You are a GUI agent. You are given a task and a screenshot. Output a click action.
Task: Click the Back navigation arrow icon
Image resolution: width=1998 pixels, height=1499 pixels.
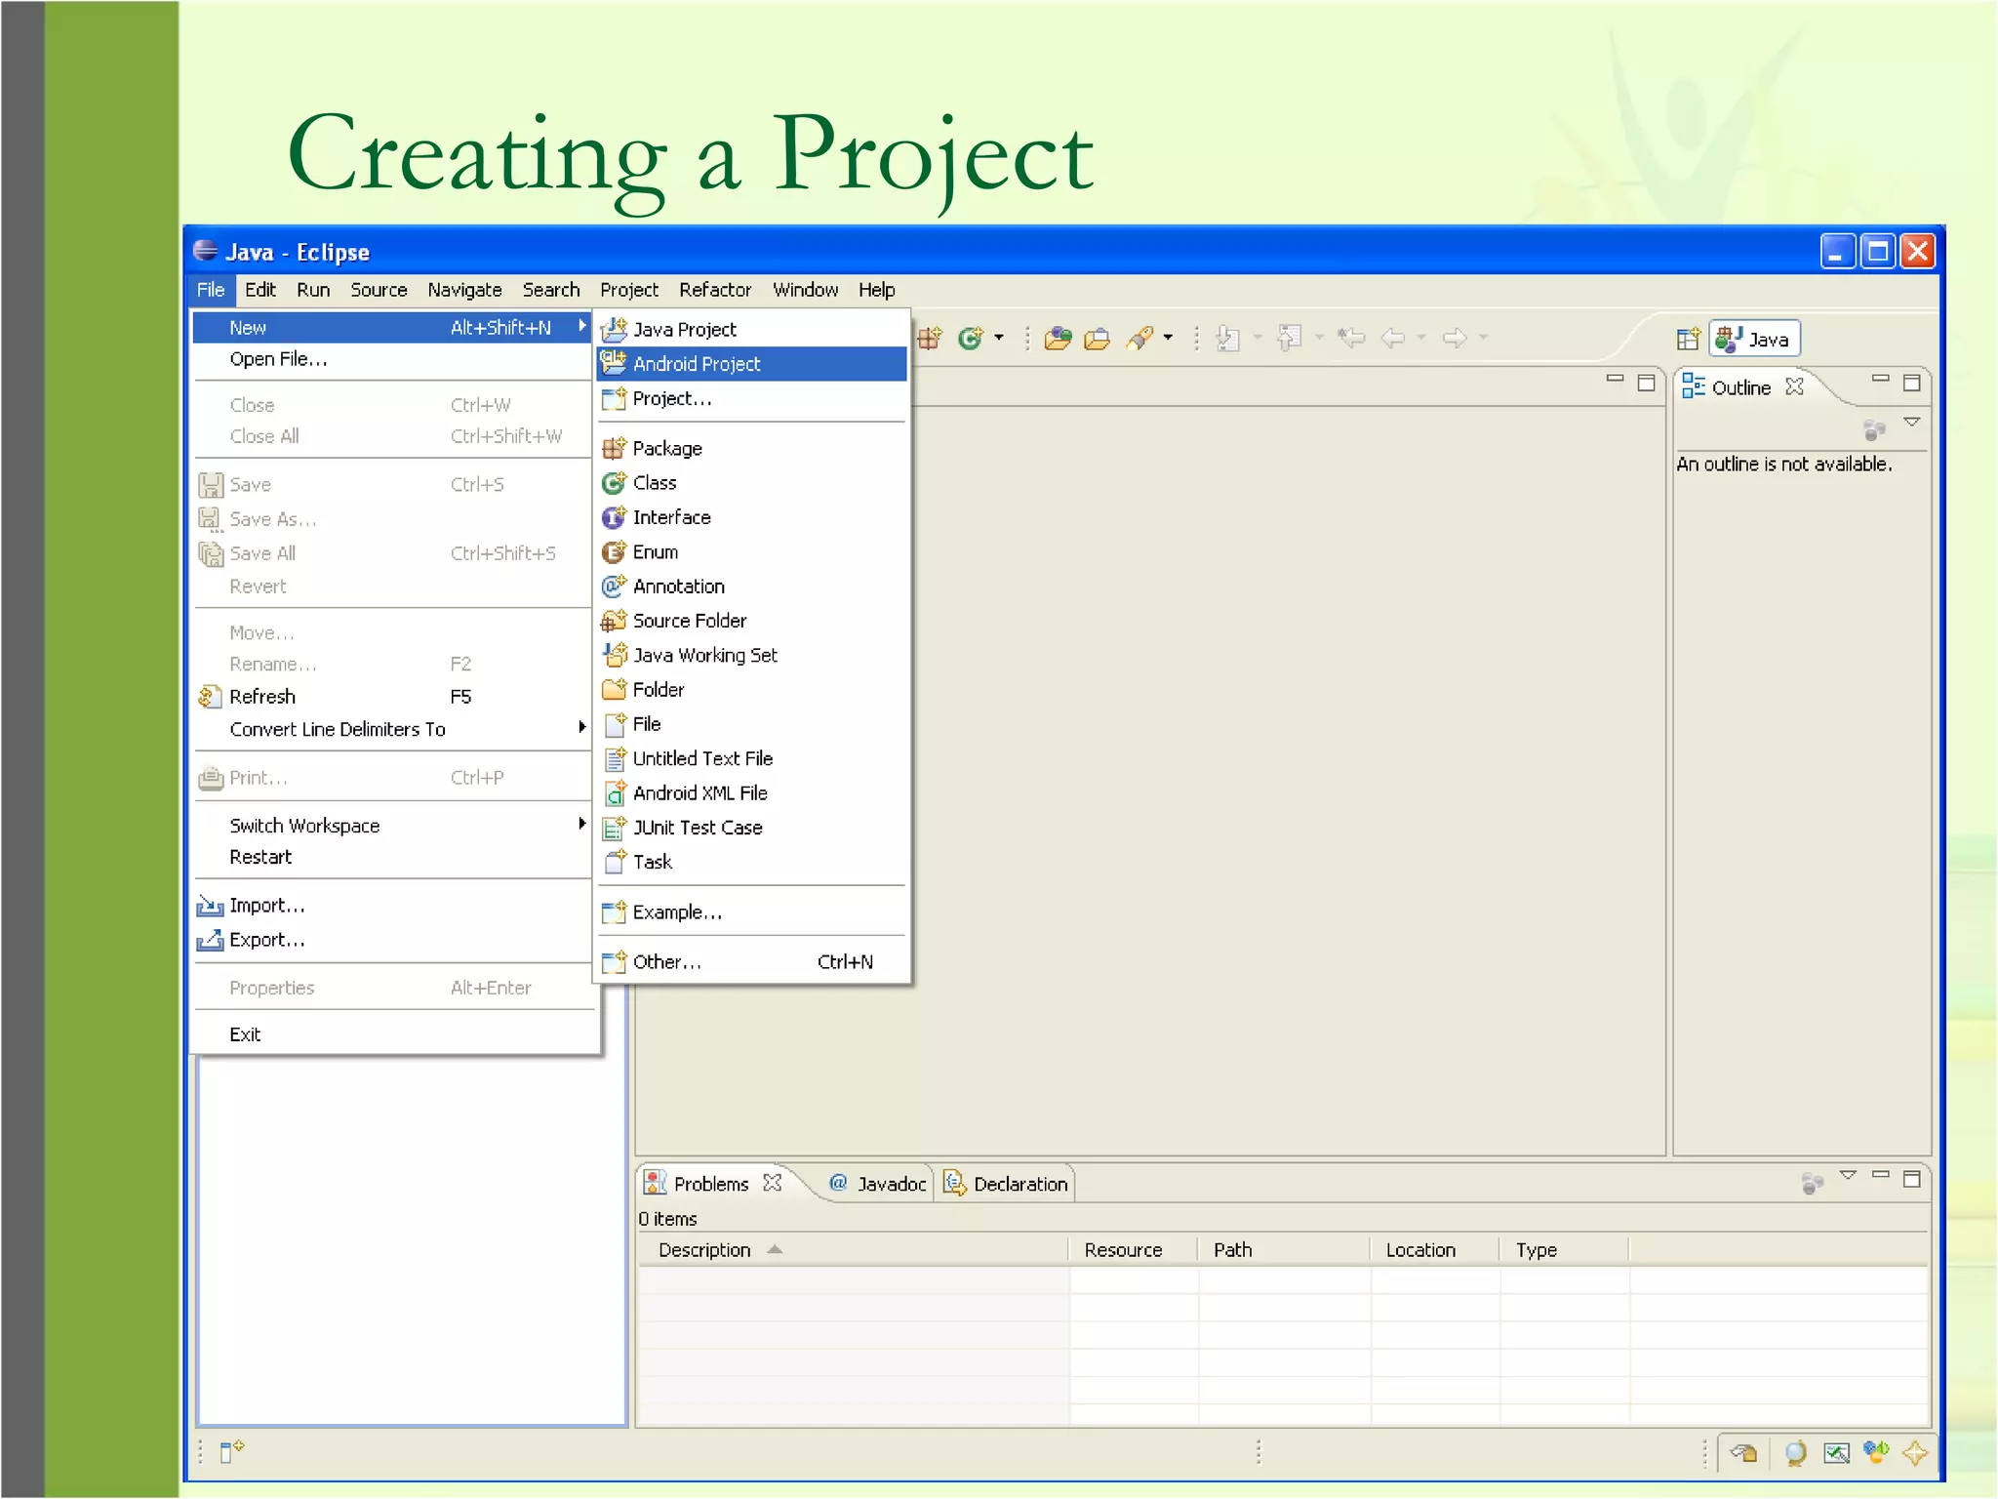click(x=1393, y=339)
